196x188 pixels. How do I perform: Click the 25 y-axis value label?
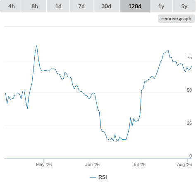pyautogui.click(x=189, y=123)
